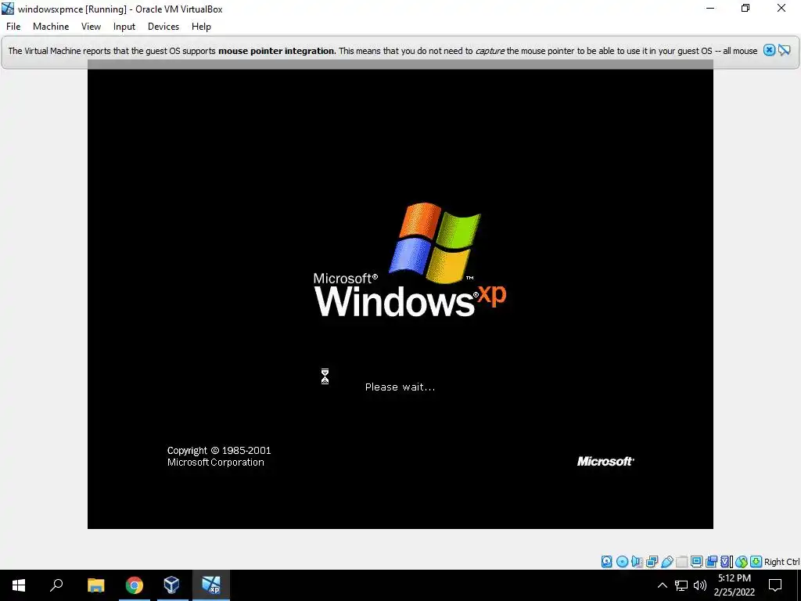Open Windows taskbar search
The image size is (801, 601).
56,585
